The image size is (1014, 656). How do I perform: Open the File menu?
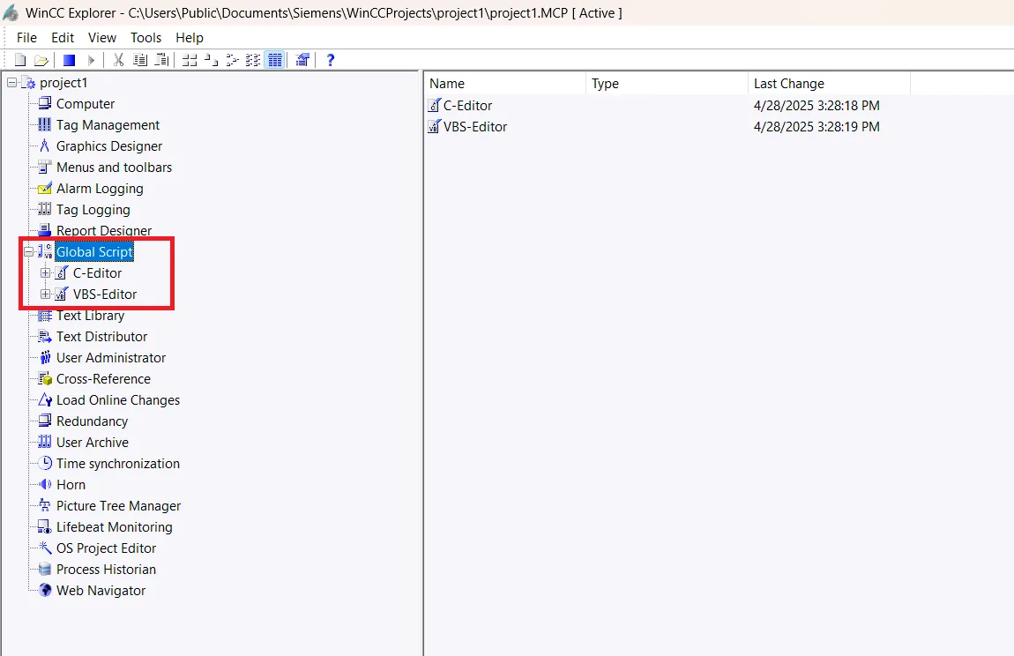[x=26, y=38]
